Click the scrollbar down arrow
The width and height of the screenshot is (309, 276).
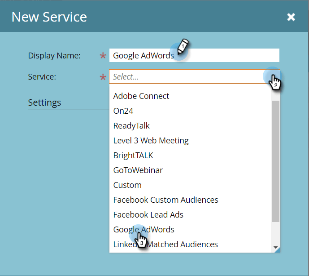[275, 247]
